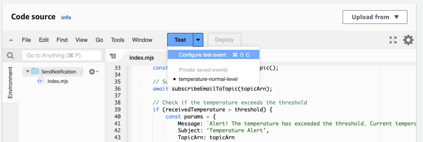Open the Environment panel settings gear

click(93, 71)
